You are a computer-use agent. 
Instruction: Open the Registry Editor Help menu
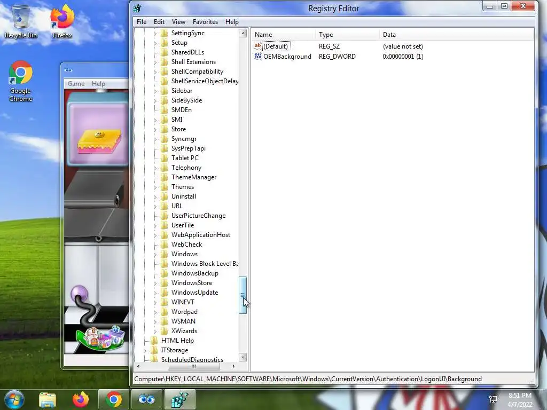(x=232, y=21)
